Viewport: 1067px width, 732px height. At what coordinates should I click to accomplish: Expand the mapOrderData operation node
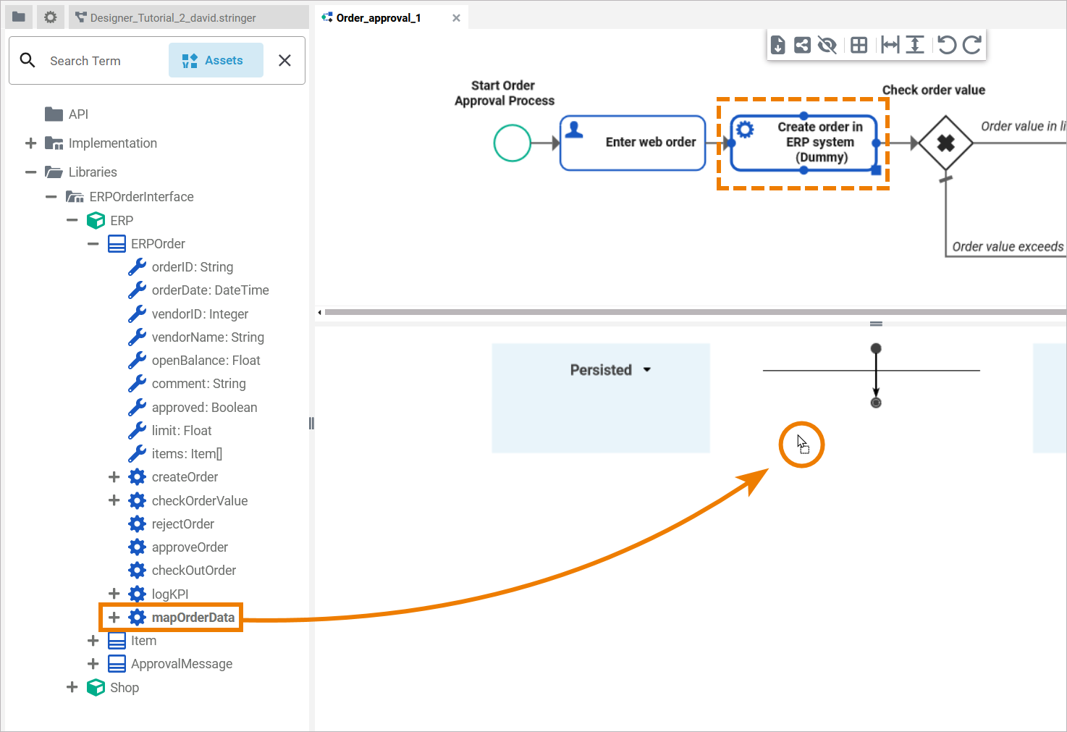click(x=114, y=618)
